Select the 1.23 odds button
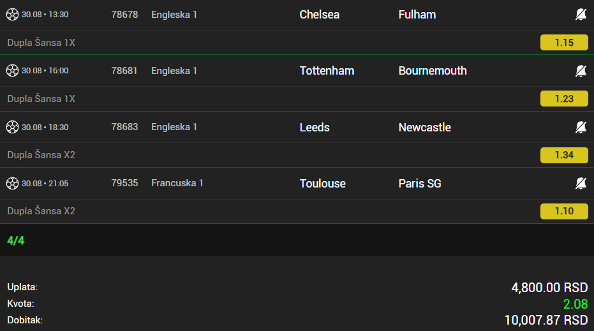Screen dimensions: 594x331 pyautogui.click(x=564, y=98)
